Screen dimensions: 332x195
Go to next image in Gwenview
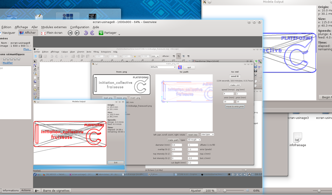(x=77, y=33)
